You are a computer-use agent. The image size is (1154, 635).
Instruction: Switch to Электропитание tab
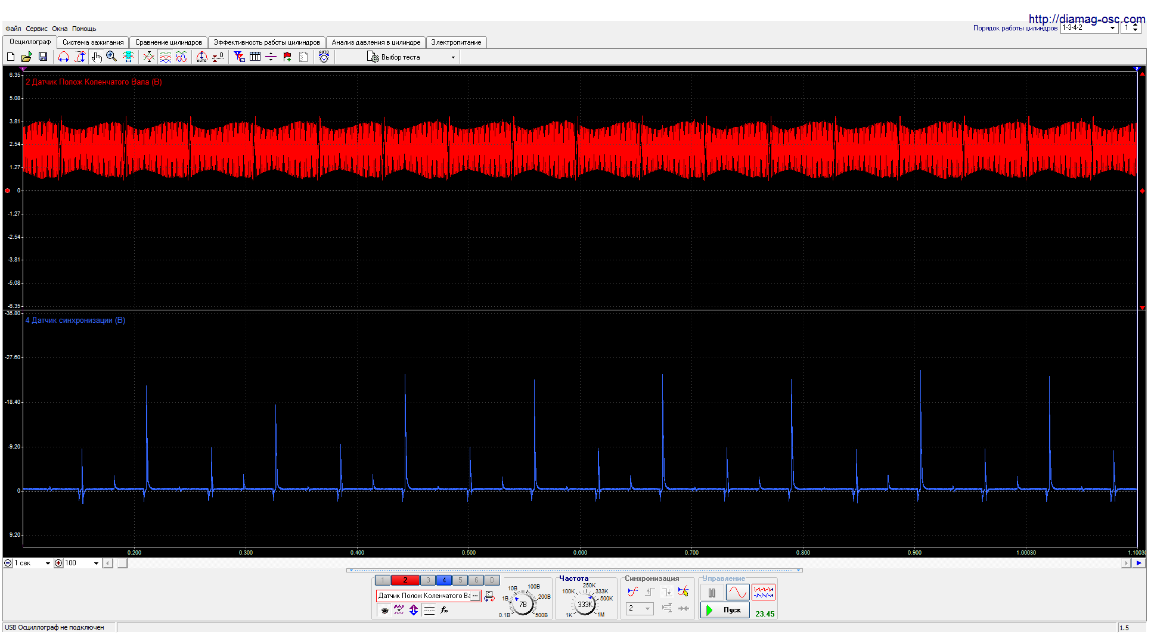pos(456,42)
